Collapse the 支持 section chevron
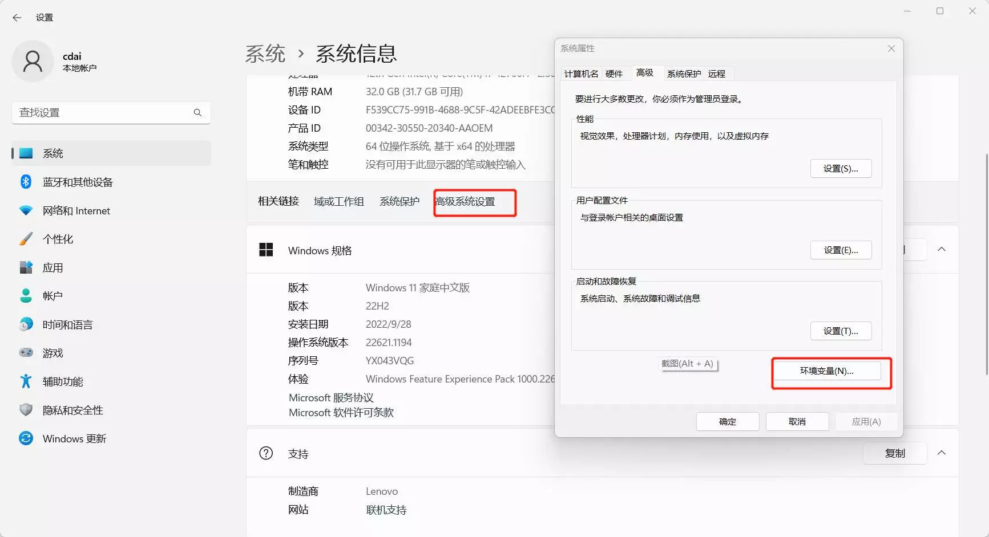This screenshot has height=537, width=989. 942,453
